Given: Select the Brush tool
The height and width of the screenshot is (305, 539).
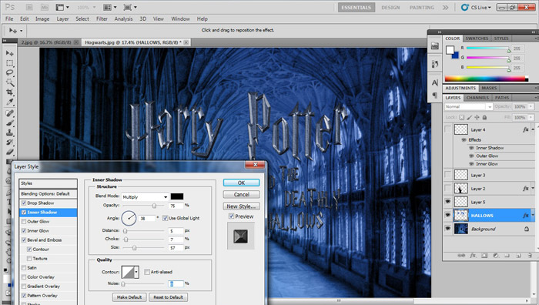Looking at the screenshot, I should point(9,122).
